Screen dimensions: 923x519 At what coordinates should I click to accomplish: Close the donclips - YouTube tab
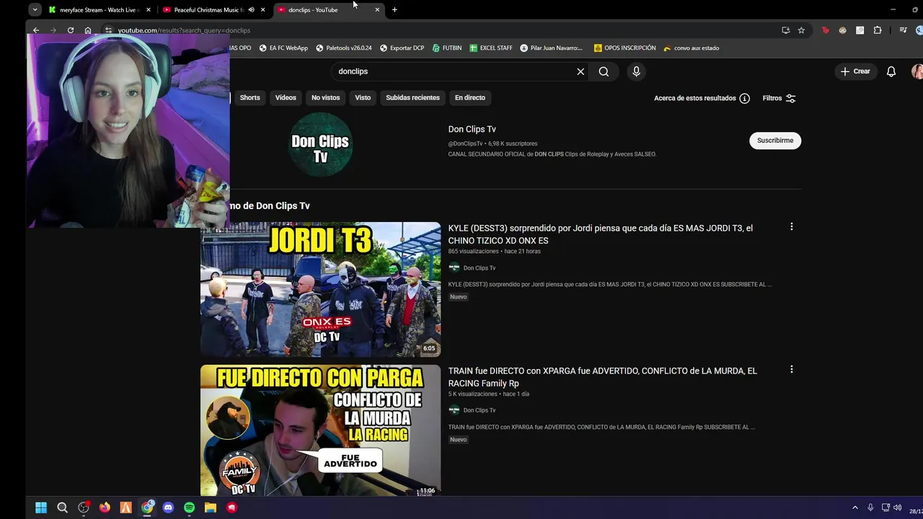click(377, 10)
